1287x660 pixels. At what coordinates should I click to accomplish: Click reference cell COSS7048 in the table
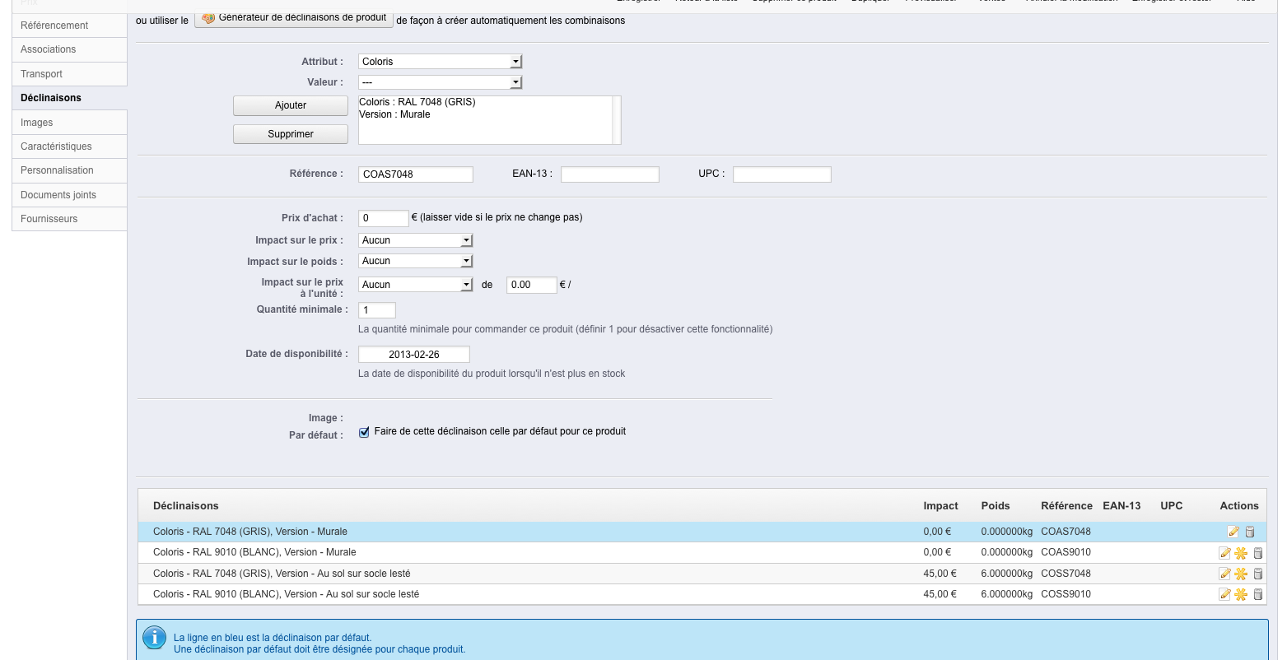point(1066,574)
